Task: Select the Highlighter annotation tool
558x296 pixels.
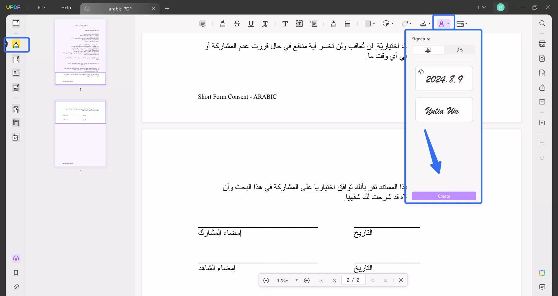Action: point(222,24)
